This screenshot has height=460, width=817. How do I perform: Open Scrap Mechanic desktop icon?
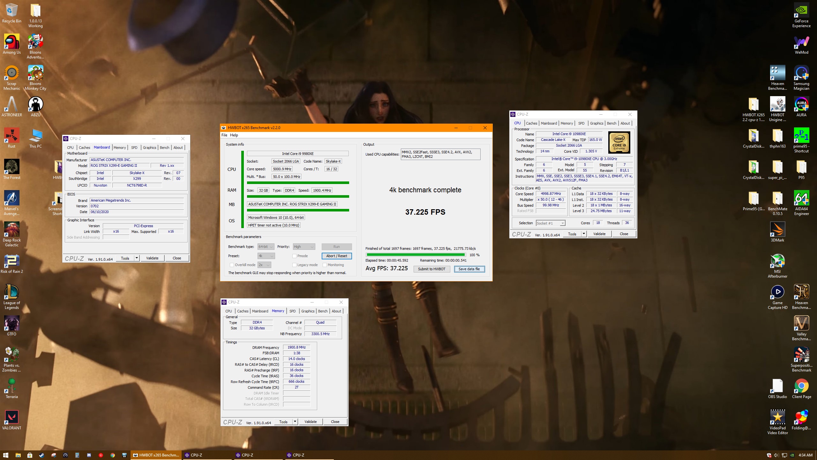coord(11,78)
